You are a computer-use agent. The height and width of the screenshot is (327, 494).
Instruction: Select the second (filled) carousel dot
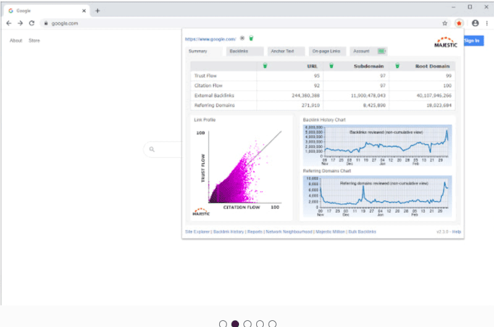[235, 324]
